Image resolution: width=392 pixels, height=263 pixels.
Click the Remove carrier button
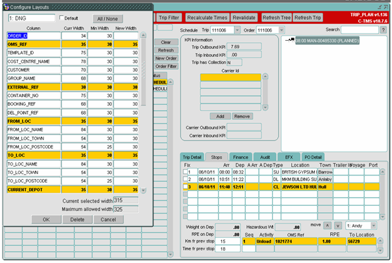(242, 117)
